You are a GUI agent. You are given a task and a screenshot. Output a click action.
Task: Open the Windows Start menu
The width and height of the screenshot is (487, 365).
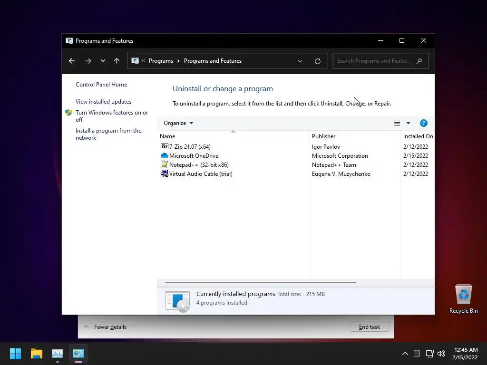pyautogui.click(x=15, y=354)
